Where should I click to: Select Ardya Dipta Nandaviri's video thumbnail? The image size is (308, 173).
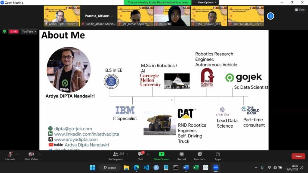tap(62, 16)
